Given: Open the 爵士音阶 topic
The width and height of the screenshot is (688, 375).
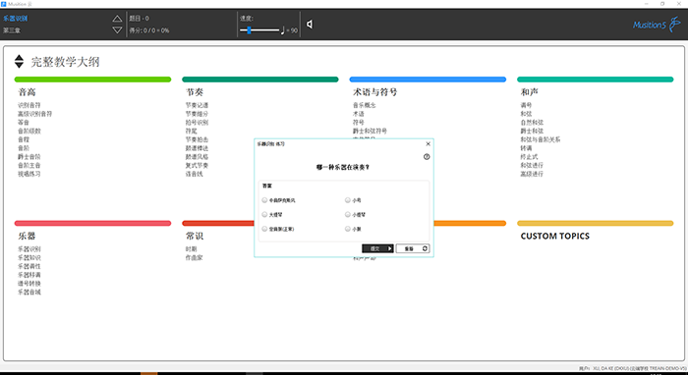Looking at the screenshot, I should coord(29,157).
